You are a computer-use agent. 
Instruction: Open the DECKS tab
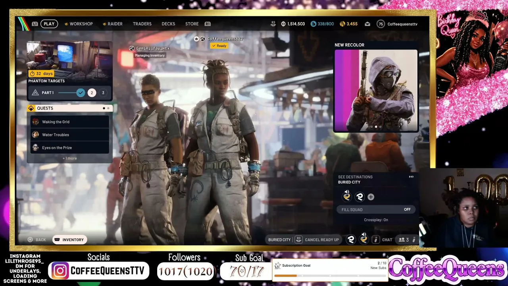coord(168,24)
